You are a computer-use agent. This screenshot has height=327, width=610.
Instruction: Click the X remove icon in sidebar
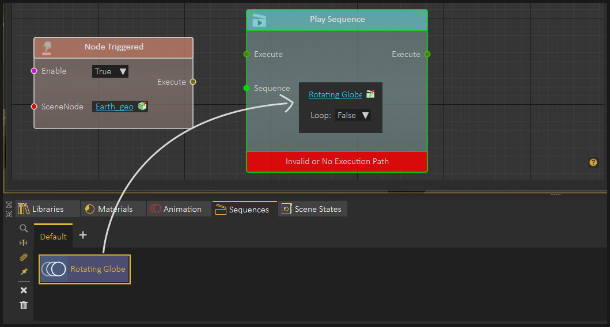click(24, 290)
